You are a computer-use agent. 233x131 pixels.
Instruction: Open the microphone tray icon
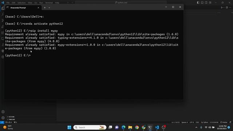point(201,127)
